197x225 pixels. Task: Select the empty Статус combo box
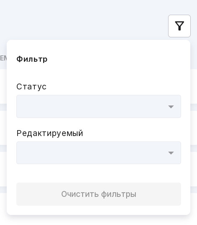tap(98, 106)
